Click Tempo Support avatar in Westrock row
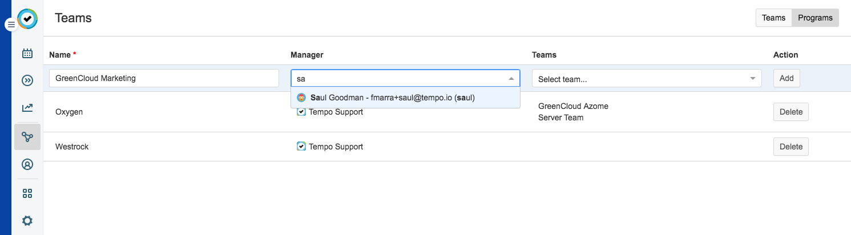851x235 pixels. coord(301,147)
